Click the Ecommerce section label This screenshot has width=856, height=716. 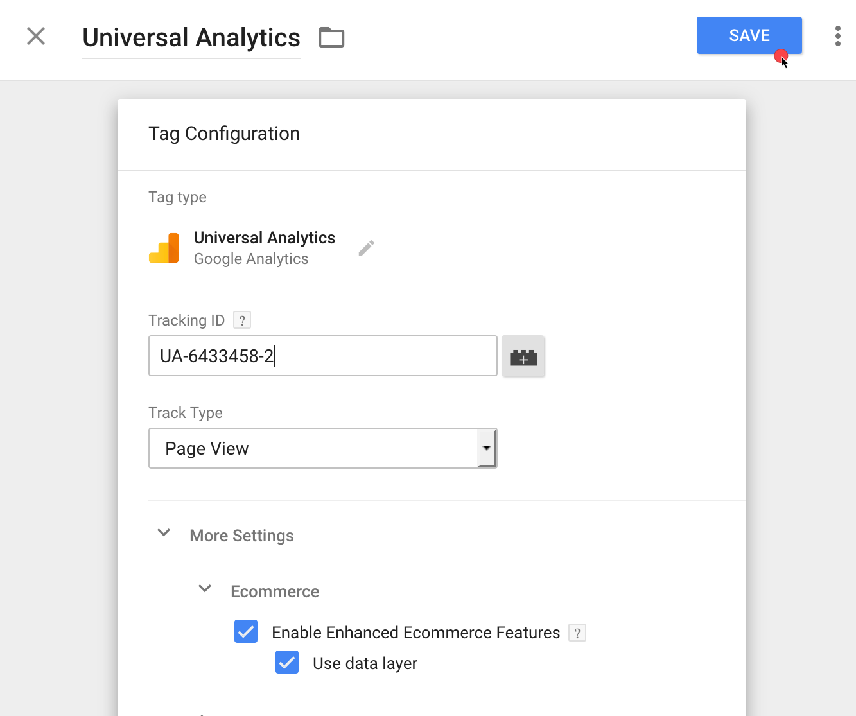275,591
